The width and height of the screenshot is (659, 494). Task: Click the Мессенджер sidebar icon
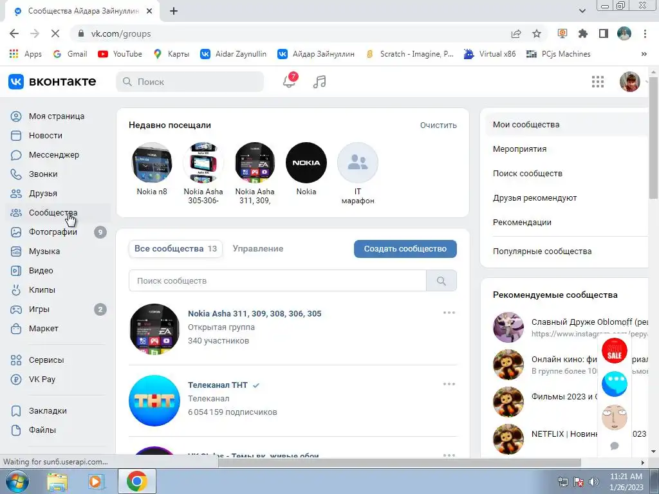(x=16, y=155)
